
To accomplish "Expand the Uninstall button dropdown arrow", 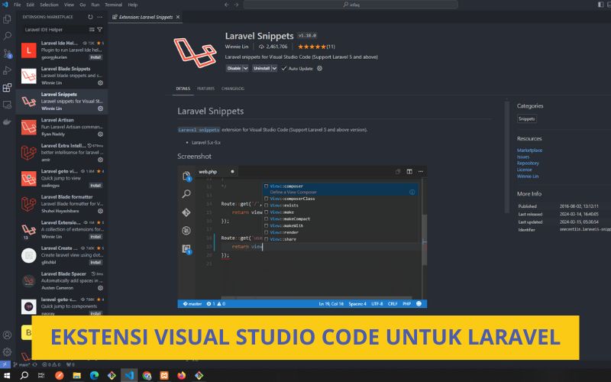I will (274, 68).
